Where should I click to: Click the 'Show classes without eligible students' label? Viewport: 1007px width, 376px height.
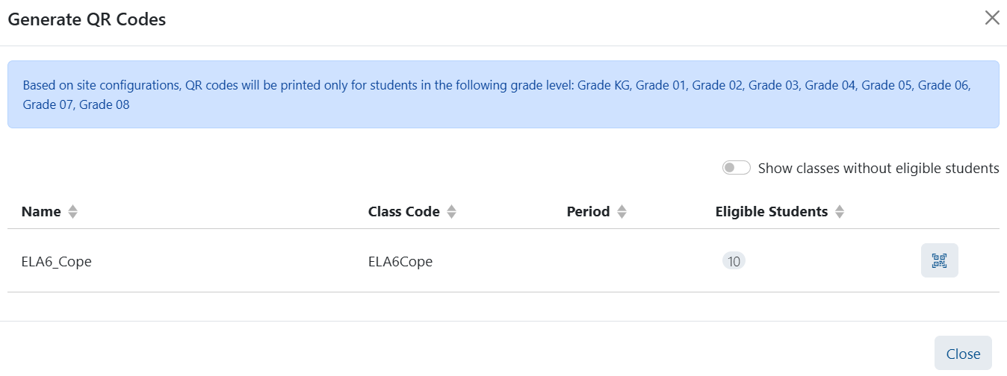point(878,169)
